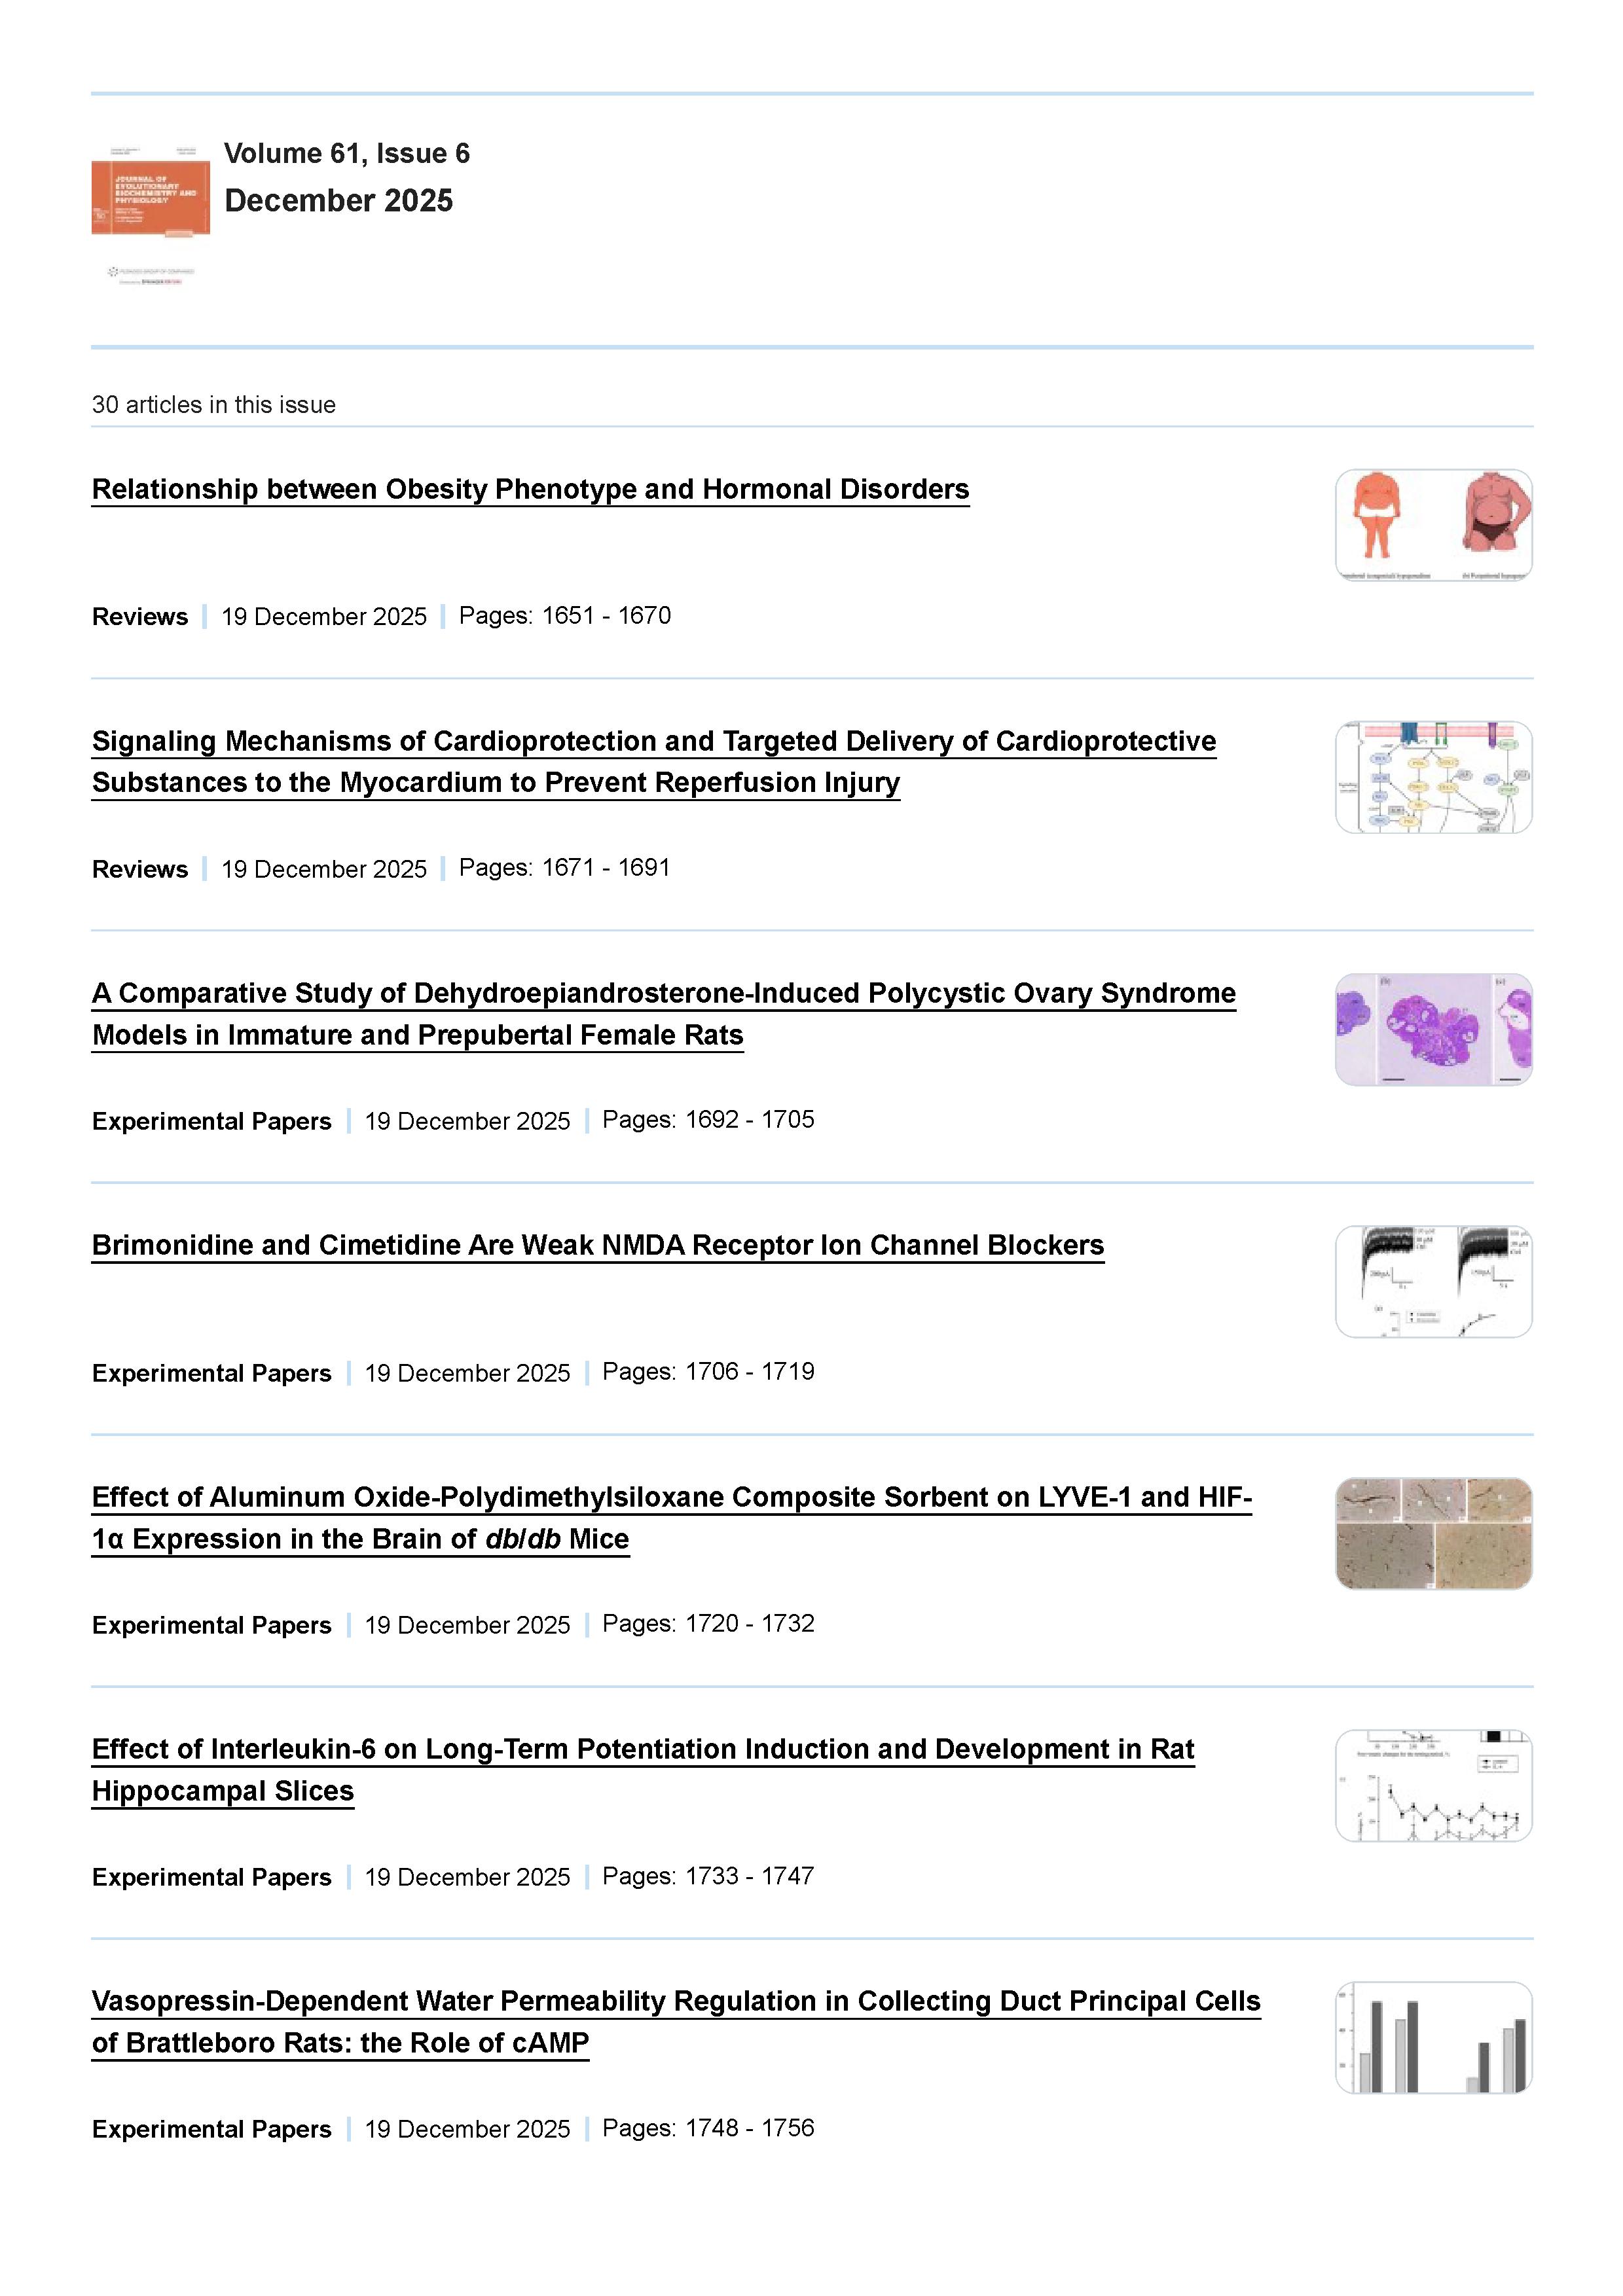Screen dimensions: 1623x2296
Task: Open the Aluminum Oxide-Polydimethylsiloxane Sorbent article
Action: (671, 1497)
